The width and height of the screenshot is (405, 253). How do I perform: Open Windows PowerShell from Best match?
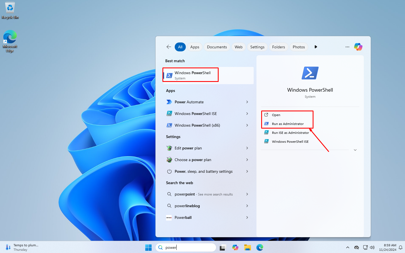190,75
